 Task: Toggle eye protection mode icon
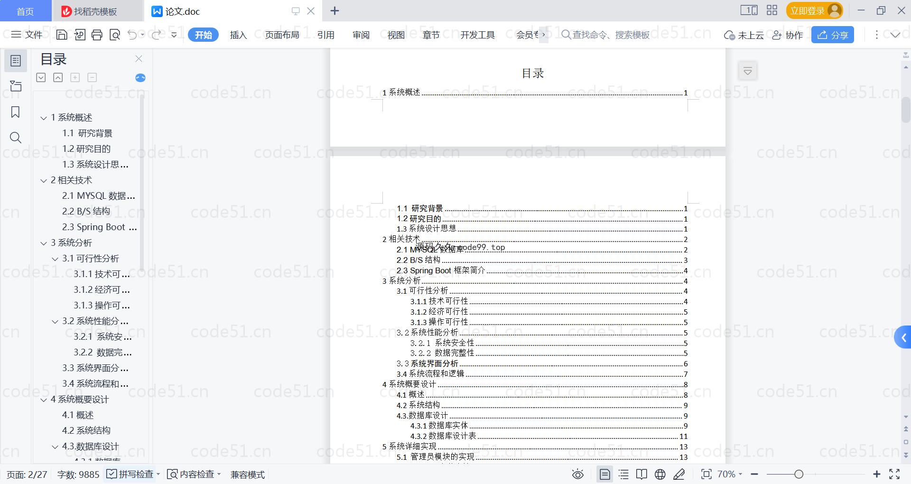[x=577, y=474]
